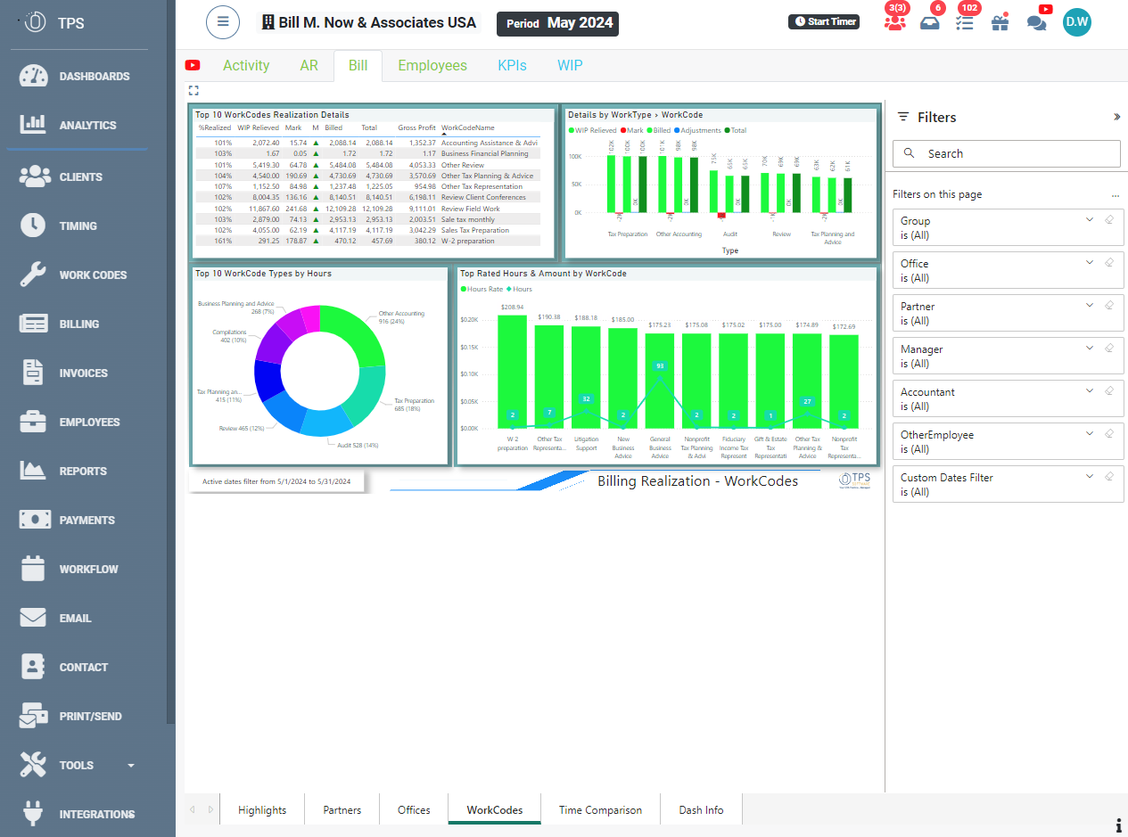Open the Dash Info report page
Viewport: 1128px width, 837px height.
[x=701, y=810]
